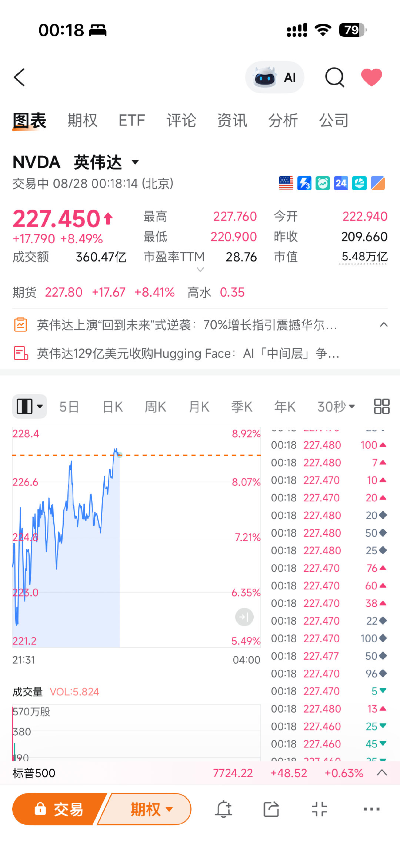This screenshot has height=868, width=400.
Task: Tap the green alarm clock icon
Action: (323, 183)
